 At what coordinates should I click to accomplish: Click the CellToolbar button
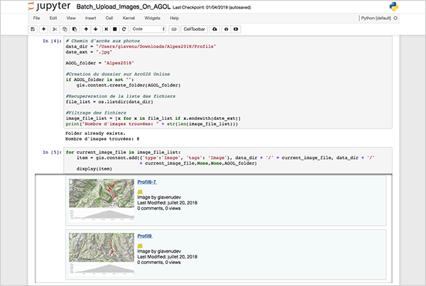194,29
